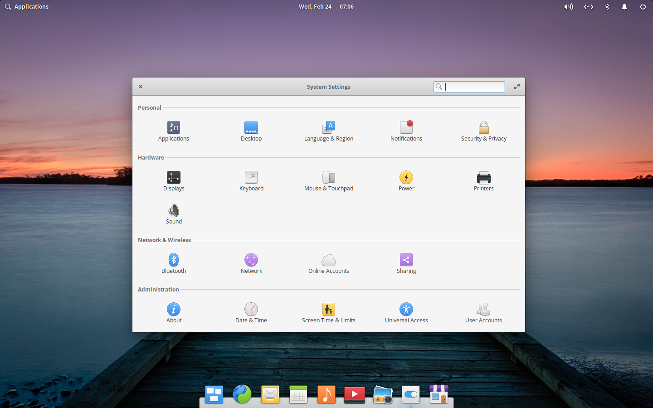Open Displays settings
Image resolution: width=653 pixels, height=408 pixels.
tap(174, 180)
